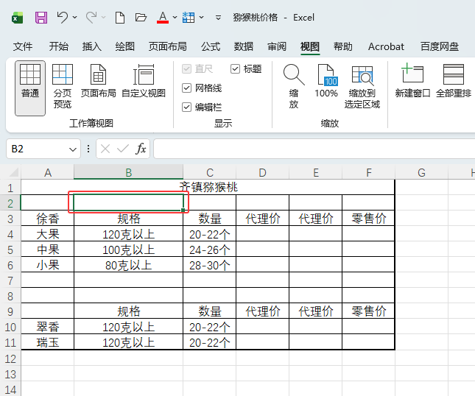
Task: Switch to the 开始 tab
Action: pyautogui.click(x=59, y=46)
